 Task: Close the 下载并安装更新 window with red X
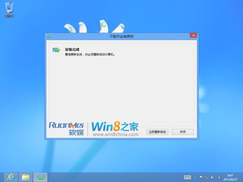(x=193, y=36)
